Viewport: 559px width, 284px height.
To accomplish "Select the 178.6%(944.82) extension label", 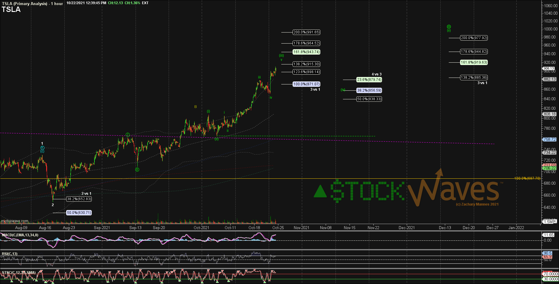I will point(474,52).
